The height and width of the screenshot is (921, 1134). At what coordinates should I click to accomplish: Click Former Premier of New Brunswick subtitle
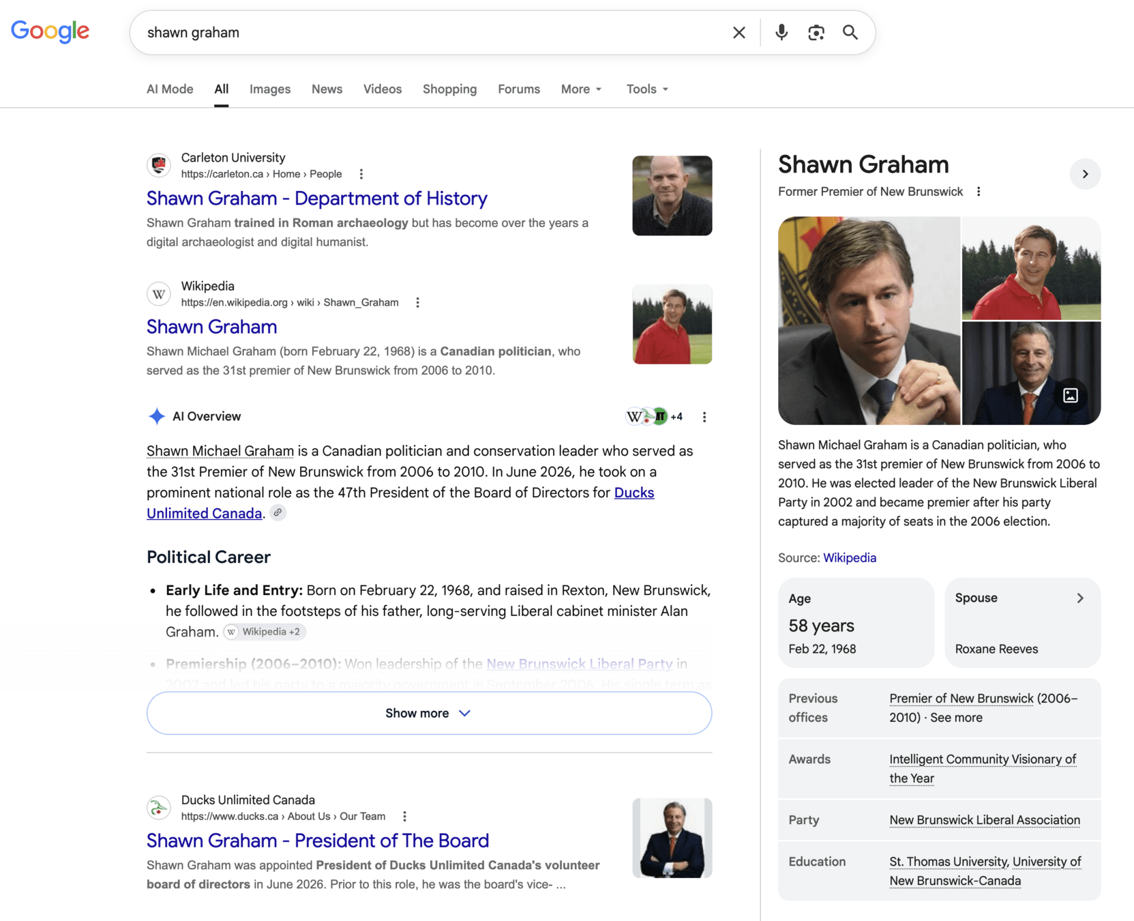870,192
